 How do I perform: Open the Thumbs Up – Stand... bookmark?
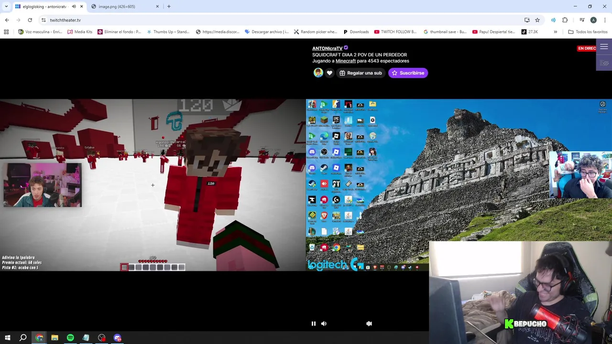(x=168, y=32)
